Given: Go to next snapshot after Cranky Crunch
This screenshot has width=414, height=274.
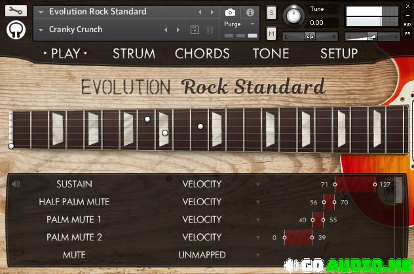Looking at the screenshot, I should [176, 30].
